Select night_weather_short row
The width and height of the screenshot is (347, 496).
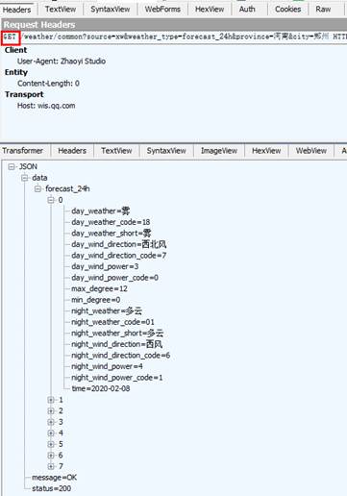click(117, 334)
